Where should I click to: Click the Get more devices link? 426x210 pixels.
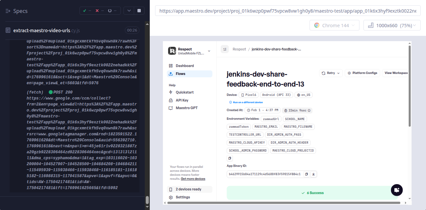(193, 179)
